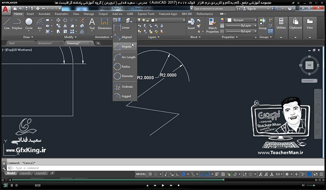Click the Group icon

(x=262, y=24)
